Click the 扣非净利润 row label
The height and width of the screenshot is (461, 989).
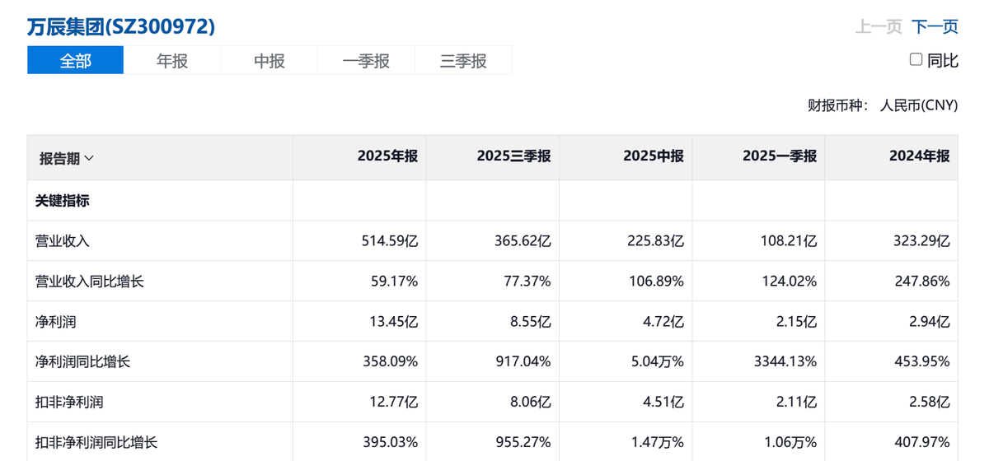(69, 403)
